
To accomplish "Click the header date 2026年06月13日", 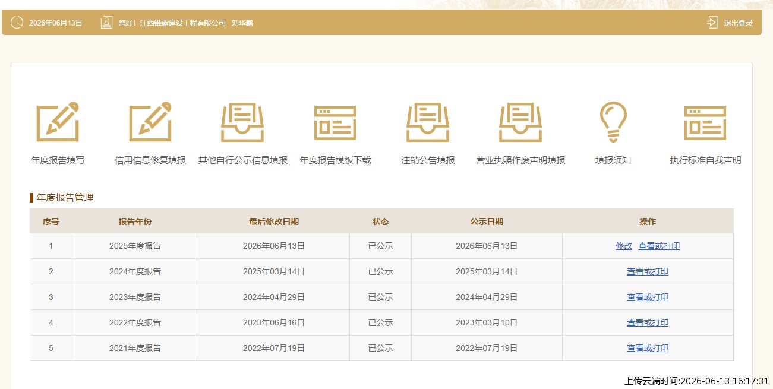I will (56, 23).
